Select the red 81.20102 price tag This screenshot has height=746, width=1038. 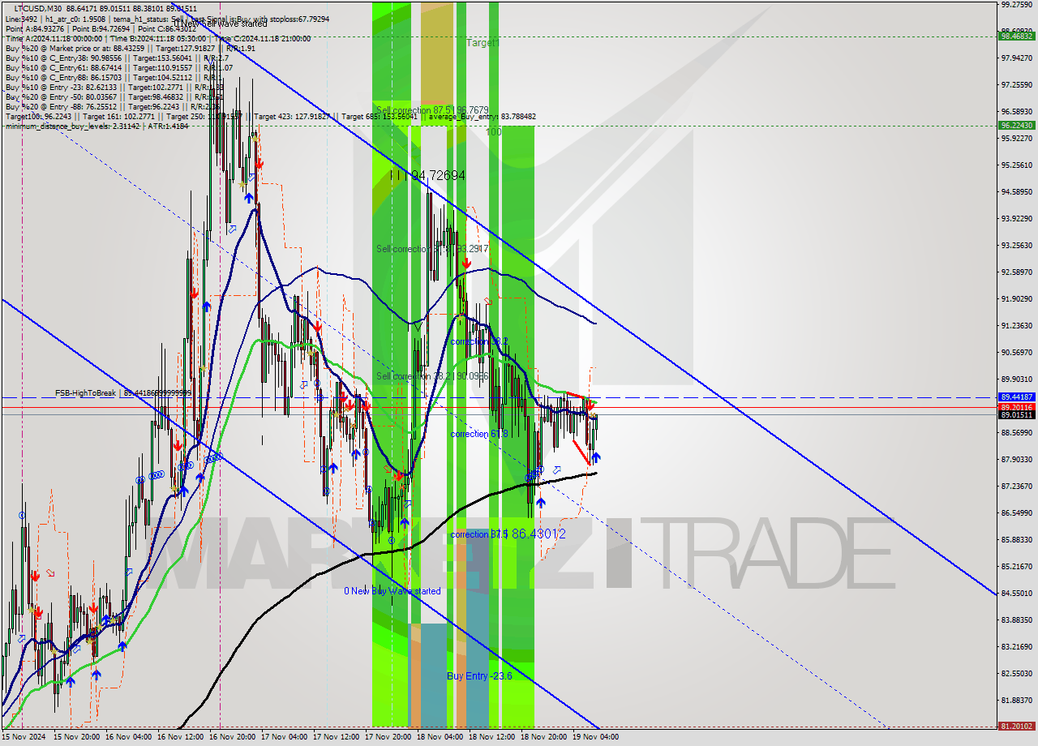(1017, 727)
